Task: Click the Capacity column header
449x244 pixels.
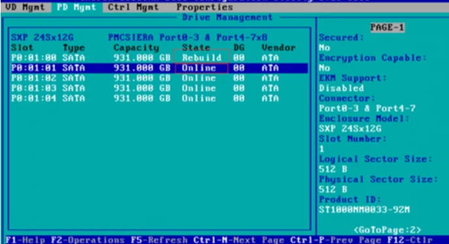Action: 137,48
